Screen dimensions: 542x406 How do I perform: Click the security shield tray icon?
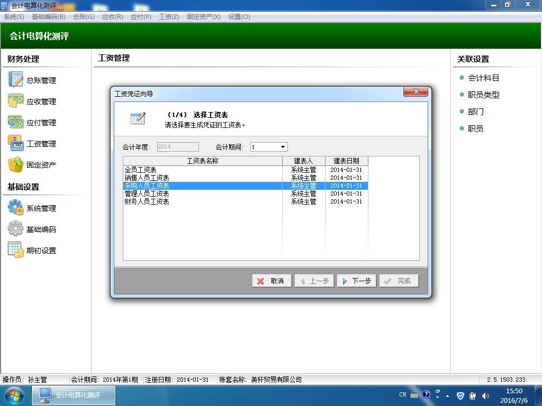(460, 396)
